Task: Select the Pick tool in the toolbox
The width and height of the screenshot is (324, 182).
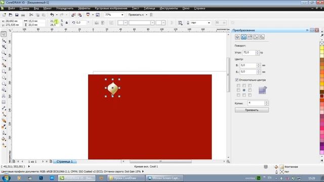Action: coord(4,34)
